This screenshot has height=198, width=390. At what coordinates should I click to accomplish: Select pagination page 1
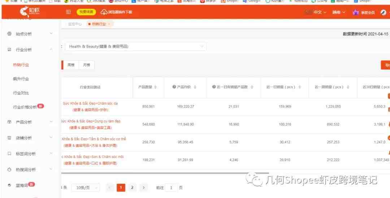point(121,188)
